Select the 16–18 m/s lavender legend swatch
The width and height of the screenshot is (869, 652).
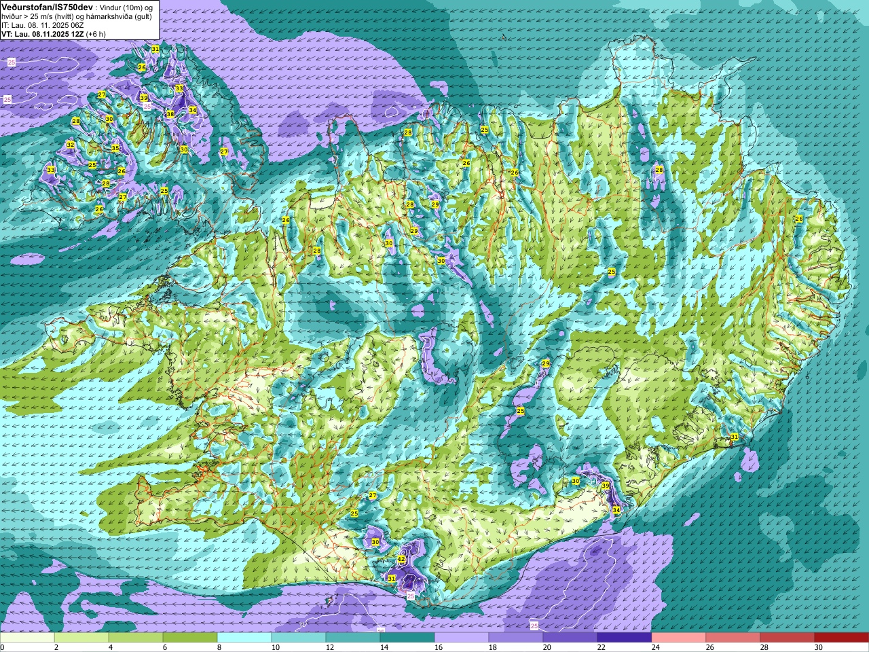[x=462, y=638]
